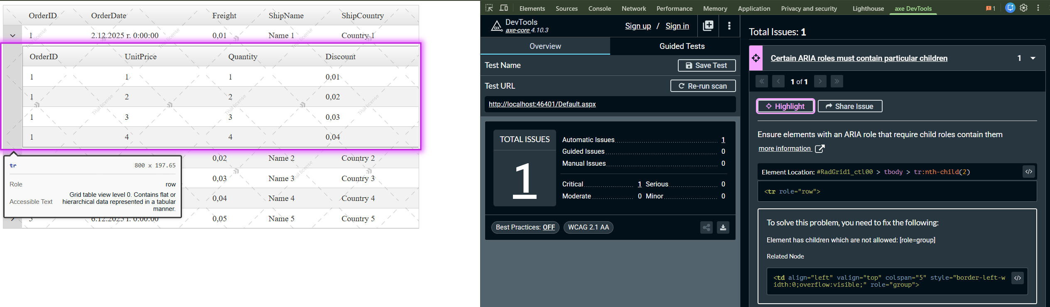
Task: Click the localhost Default.aspx test URL
Action: (542, 104)
